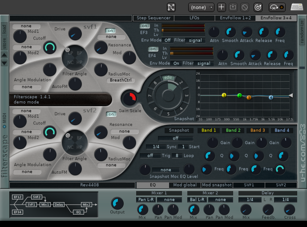The height and width of the screenshot is (227, 307).
Task: Click yellow EQ band 1 node on graph
Action: coord(224,95)
